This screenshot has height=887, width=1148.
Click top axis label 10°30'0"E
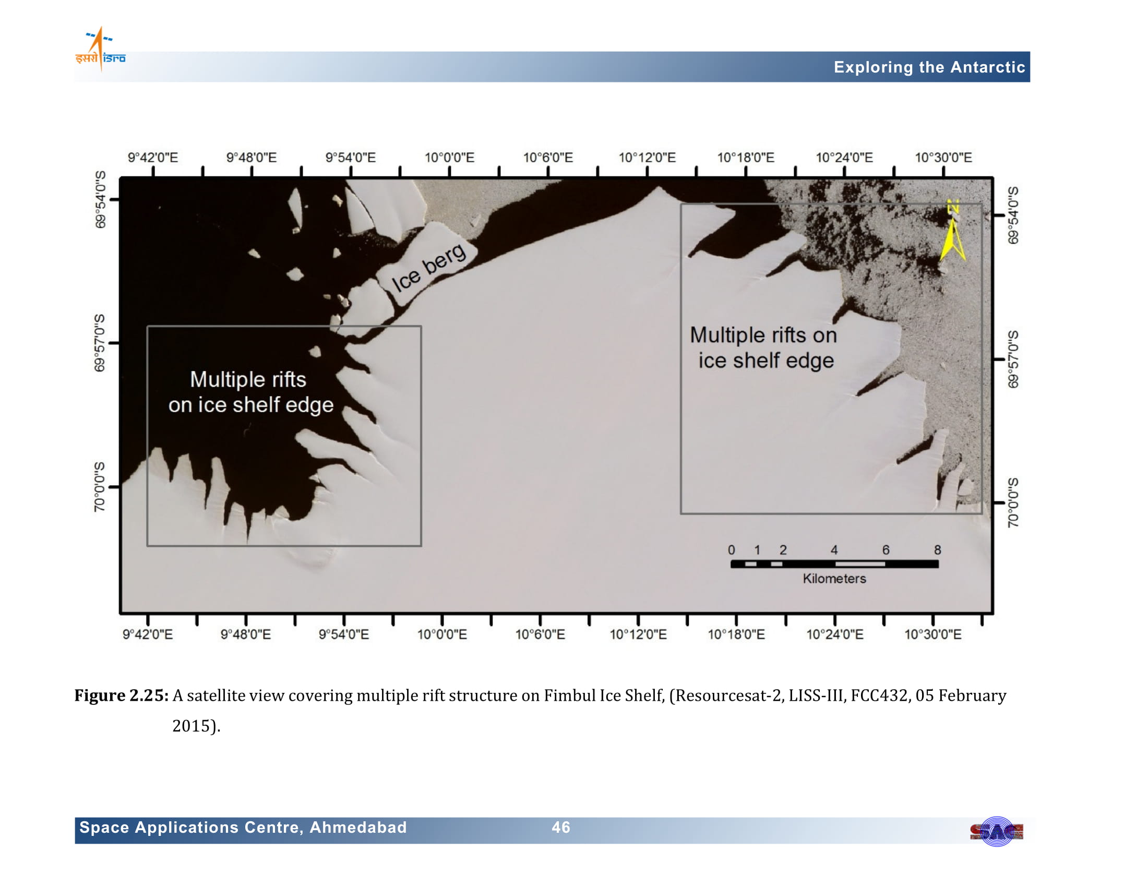[943, 158]
